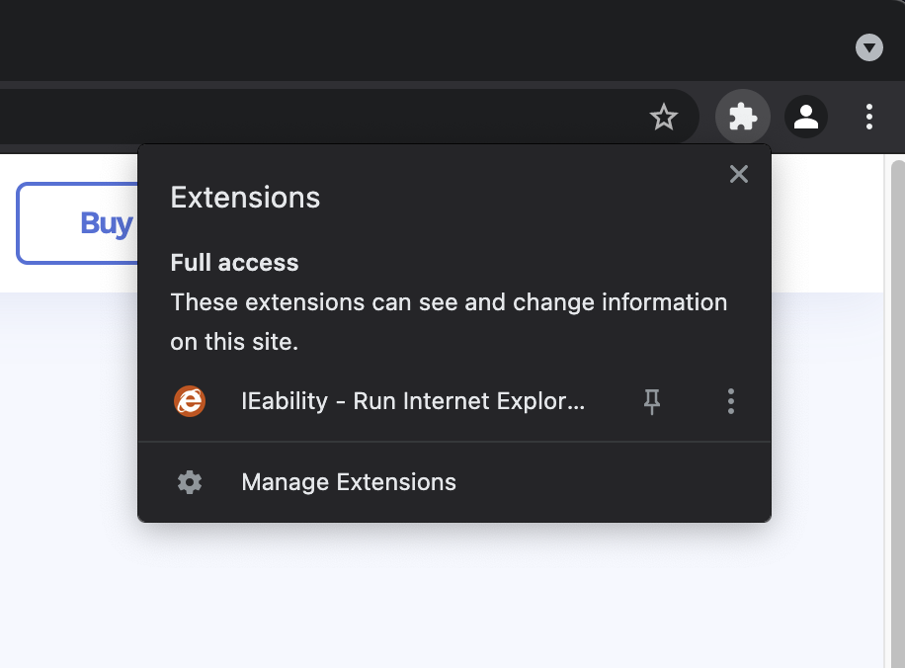Viewport: 905px width, 668px height.
Task: Pin the IEability extension to toolbar
Action: pyautogui.click(x=652, y=401)
